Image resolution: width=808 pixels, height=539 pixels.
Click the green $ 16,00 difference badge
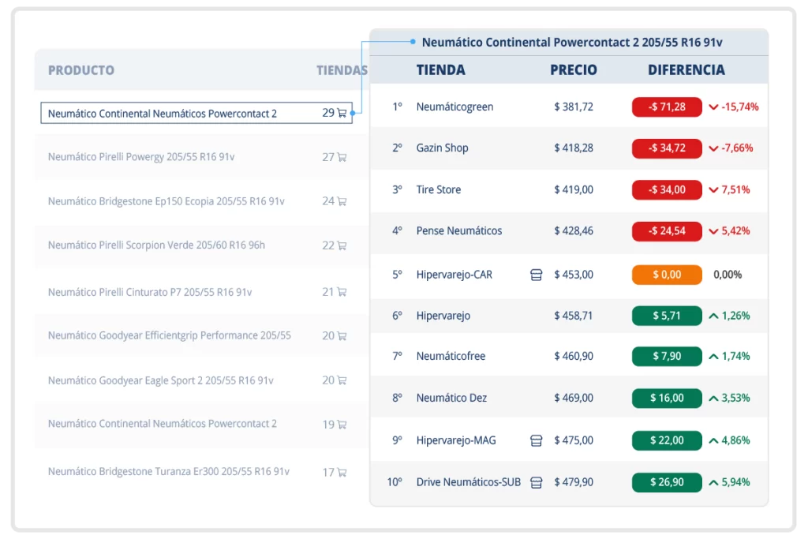(x=667, y=398)
